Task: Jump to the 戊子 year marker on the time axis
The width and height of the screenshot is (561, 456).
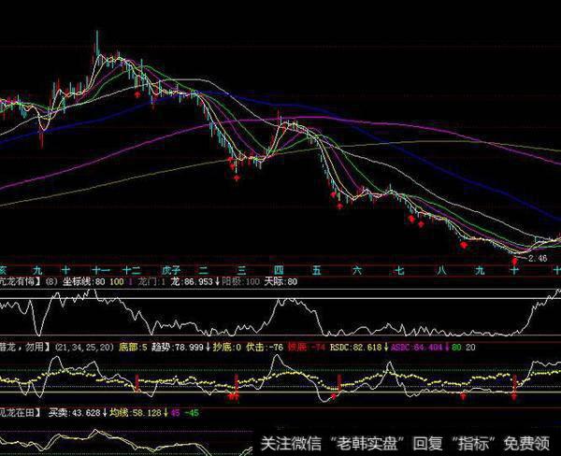Action: (169, 269)
